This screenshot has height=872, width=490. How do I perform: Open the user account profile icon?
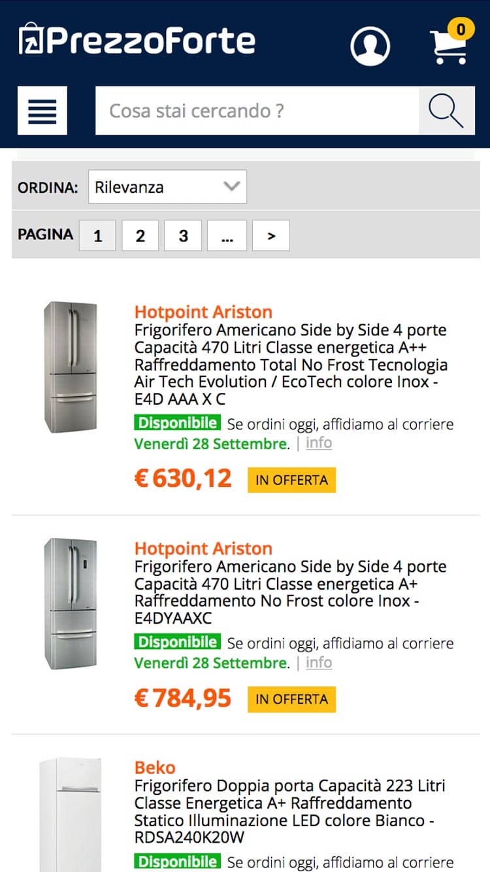point(370,46)
